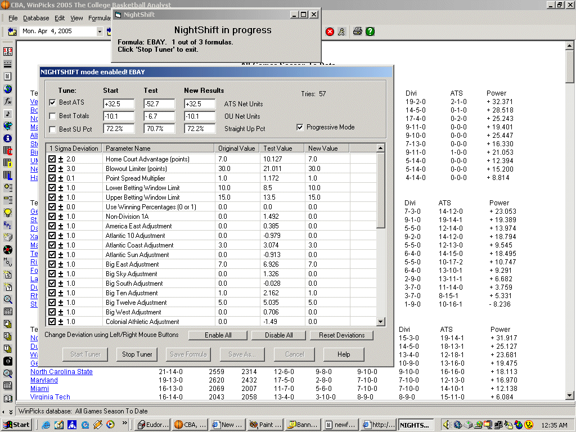Viewport: 576px width, 432px height.
Task: Click the Reset Deviations button
Action: pos(341,335)
